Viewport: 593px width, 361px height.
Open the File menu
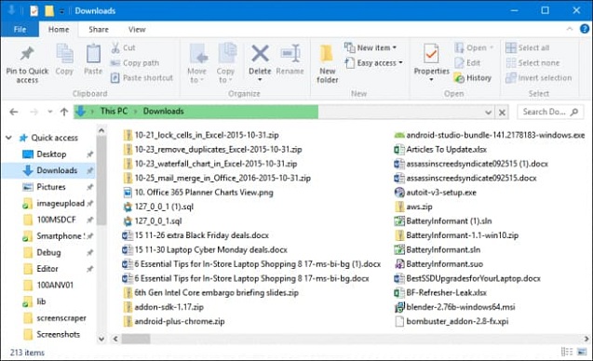pos(20,29)
